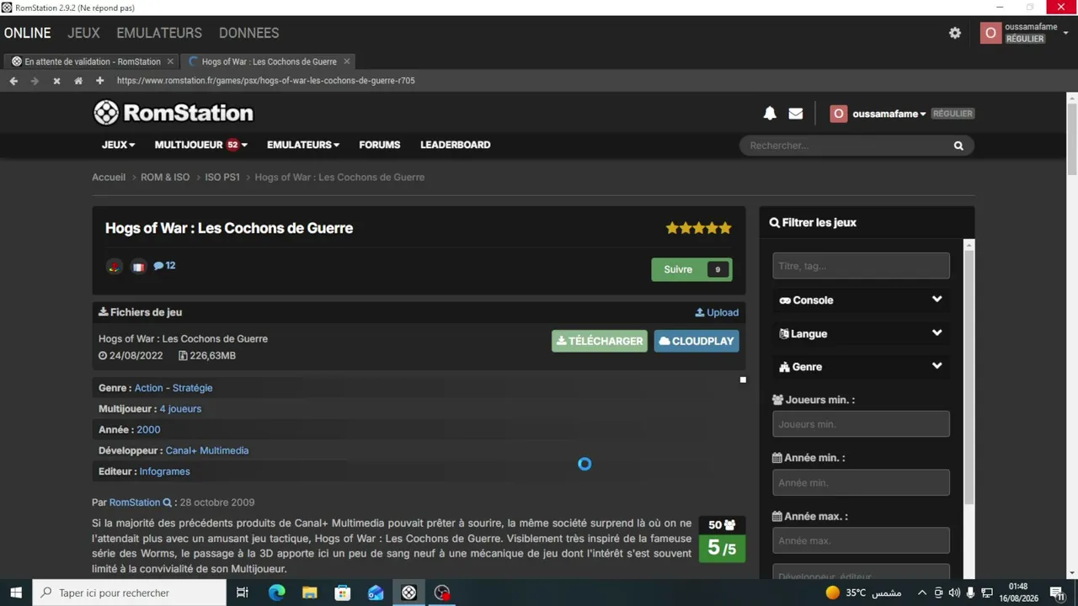This screenshot has width=1078, height=606.
Task: Open the EMULATEURS dropdown in the site navbar
Action: click(303, 145)
